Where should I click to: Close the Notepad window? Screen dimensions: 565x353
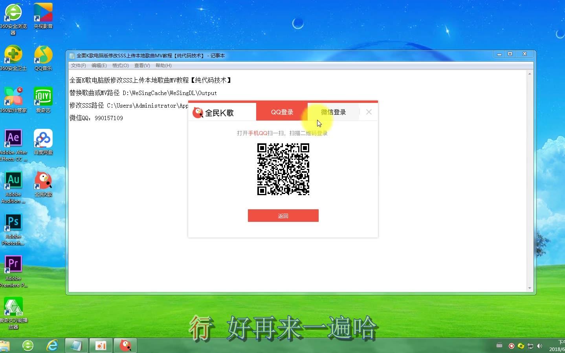click(x=525, y=54)
